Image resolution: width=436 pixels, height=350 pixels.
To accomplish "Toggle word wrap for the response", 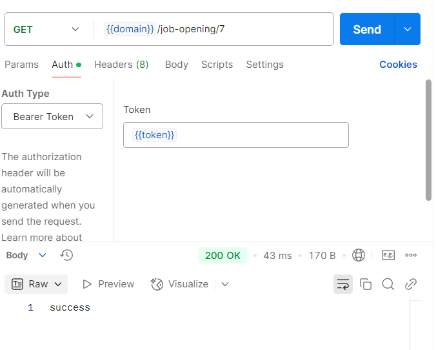I will [343, 284].
